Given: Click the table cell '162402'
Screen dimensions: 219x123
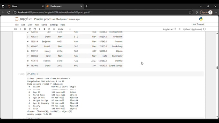Looking at the screenshot, I should click(x=34, y=66).
